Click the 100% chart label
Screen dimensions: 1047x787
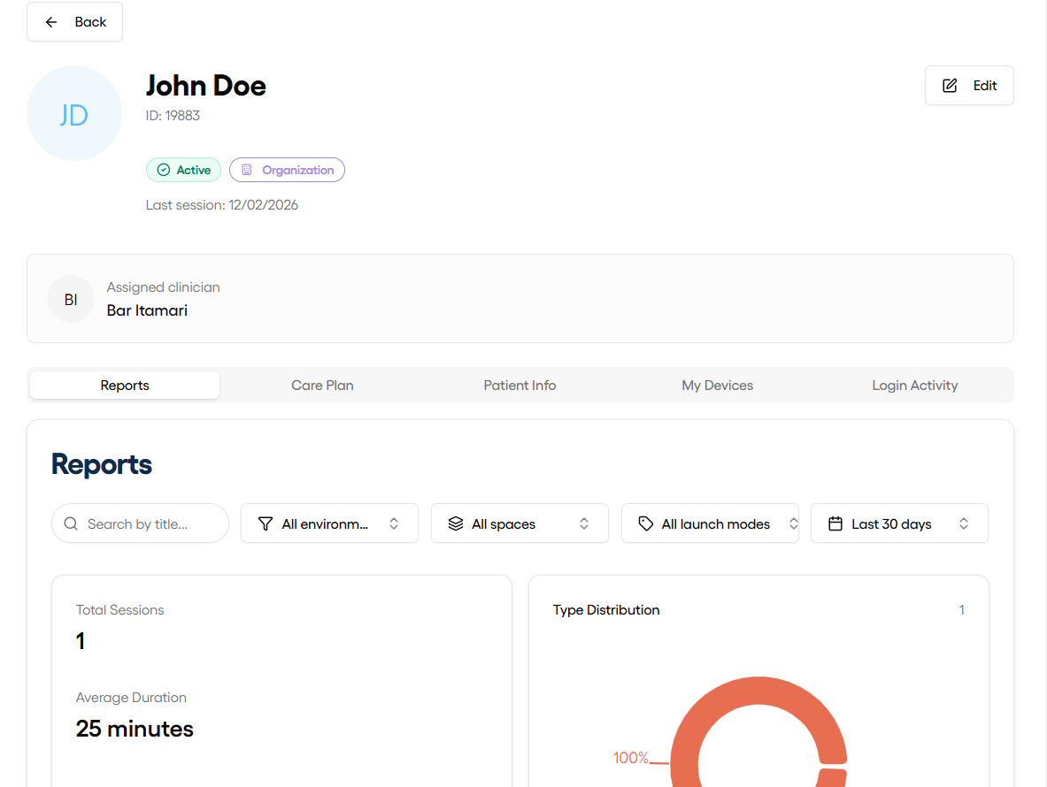[631, 758]
